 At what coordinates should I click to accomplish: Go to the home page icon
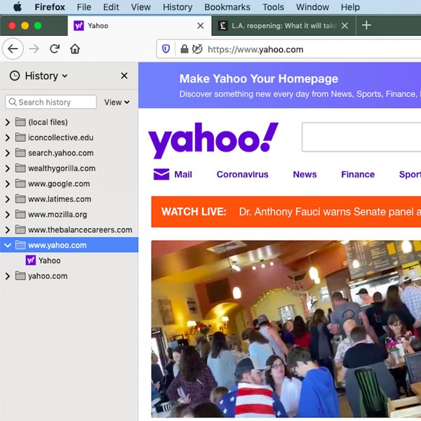(75, 49)
